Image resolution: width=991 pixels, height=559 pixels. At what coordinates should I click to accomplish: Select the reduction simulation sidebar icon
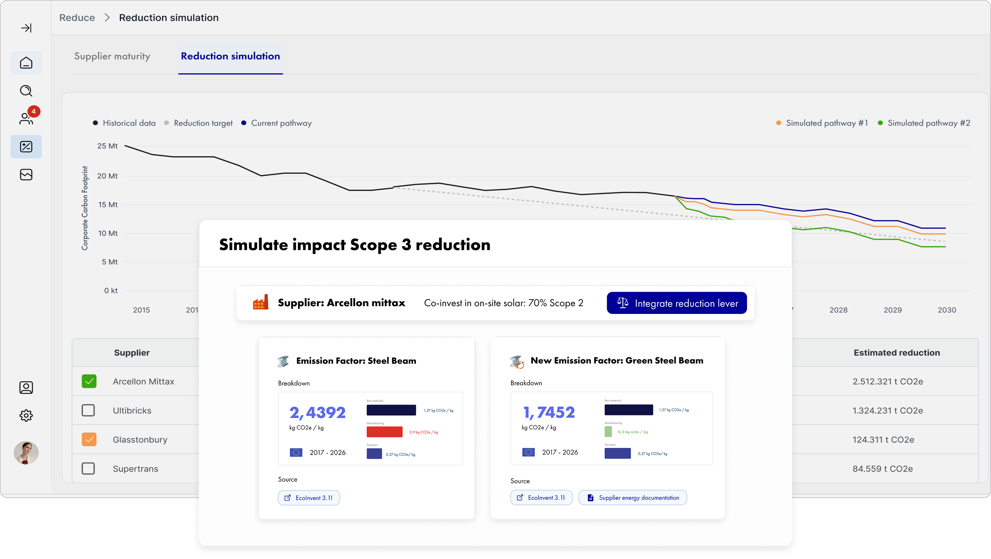point(26,147)
